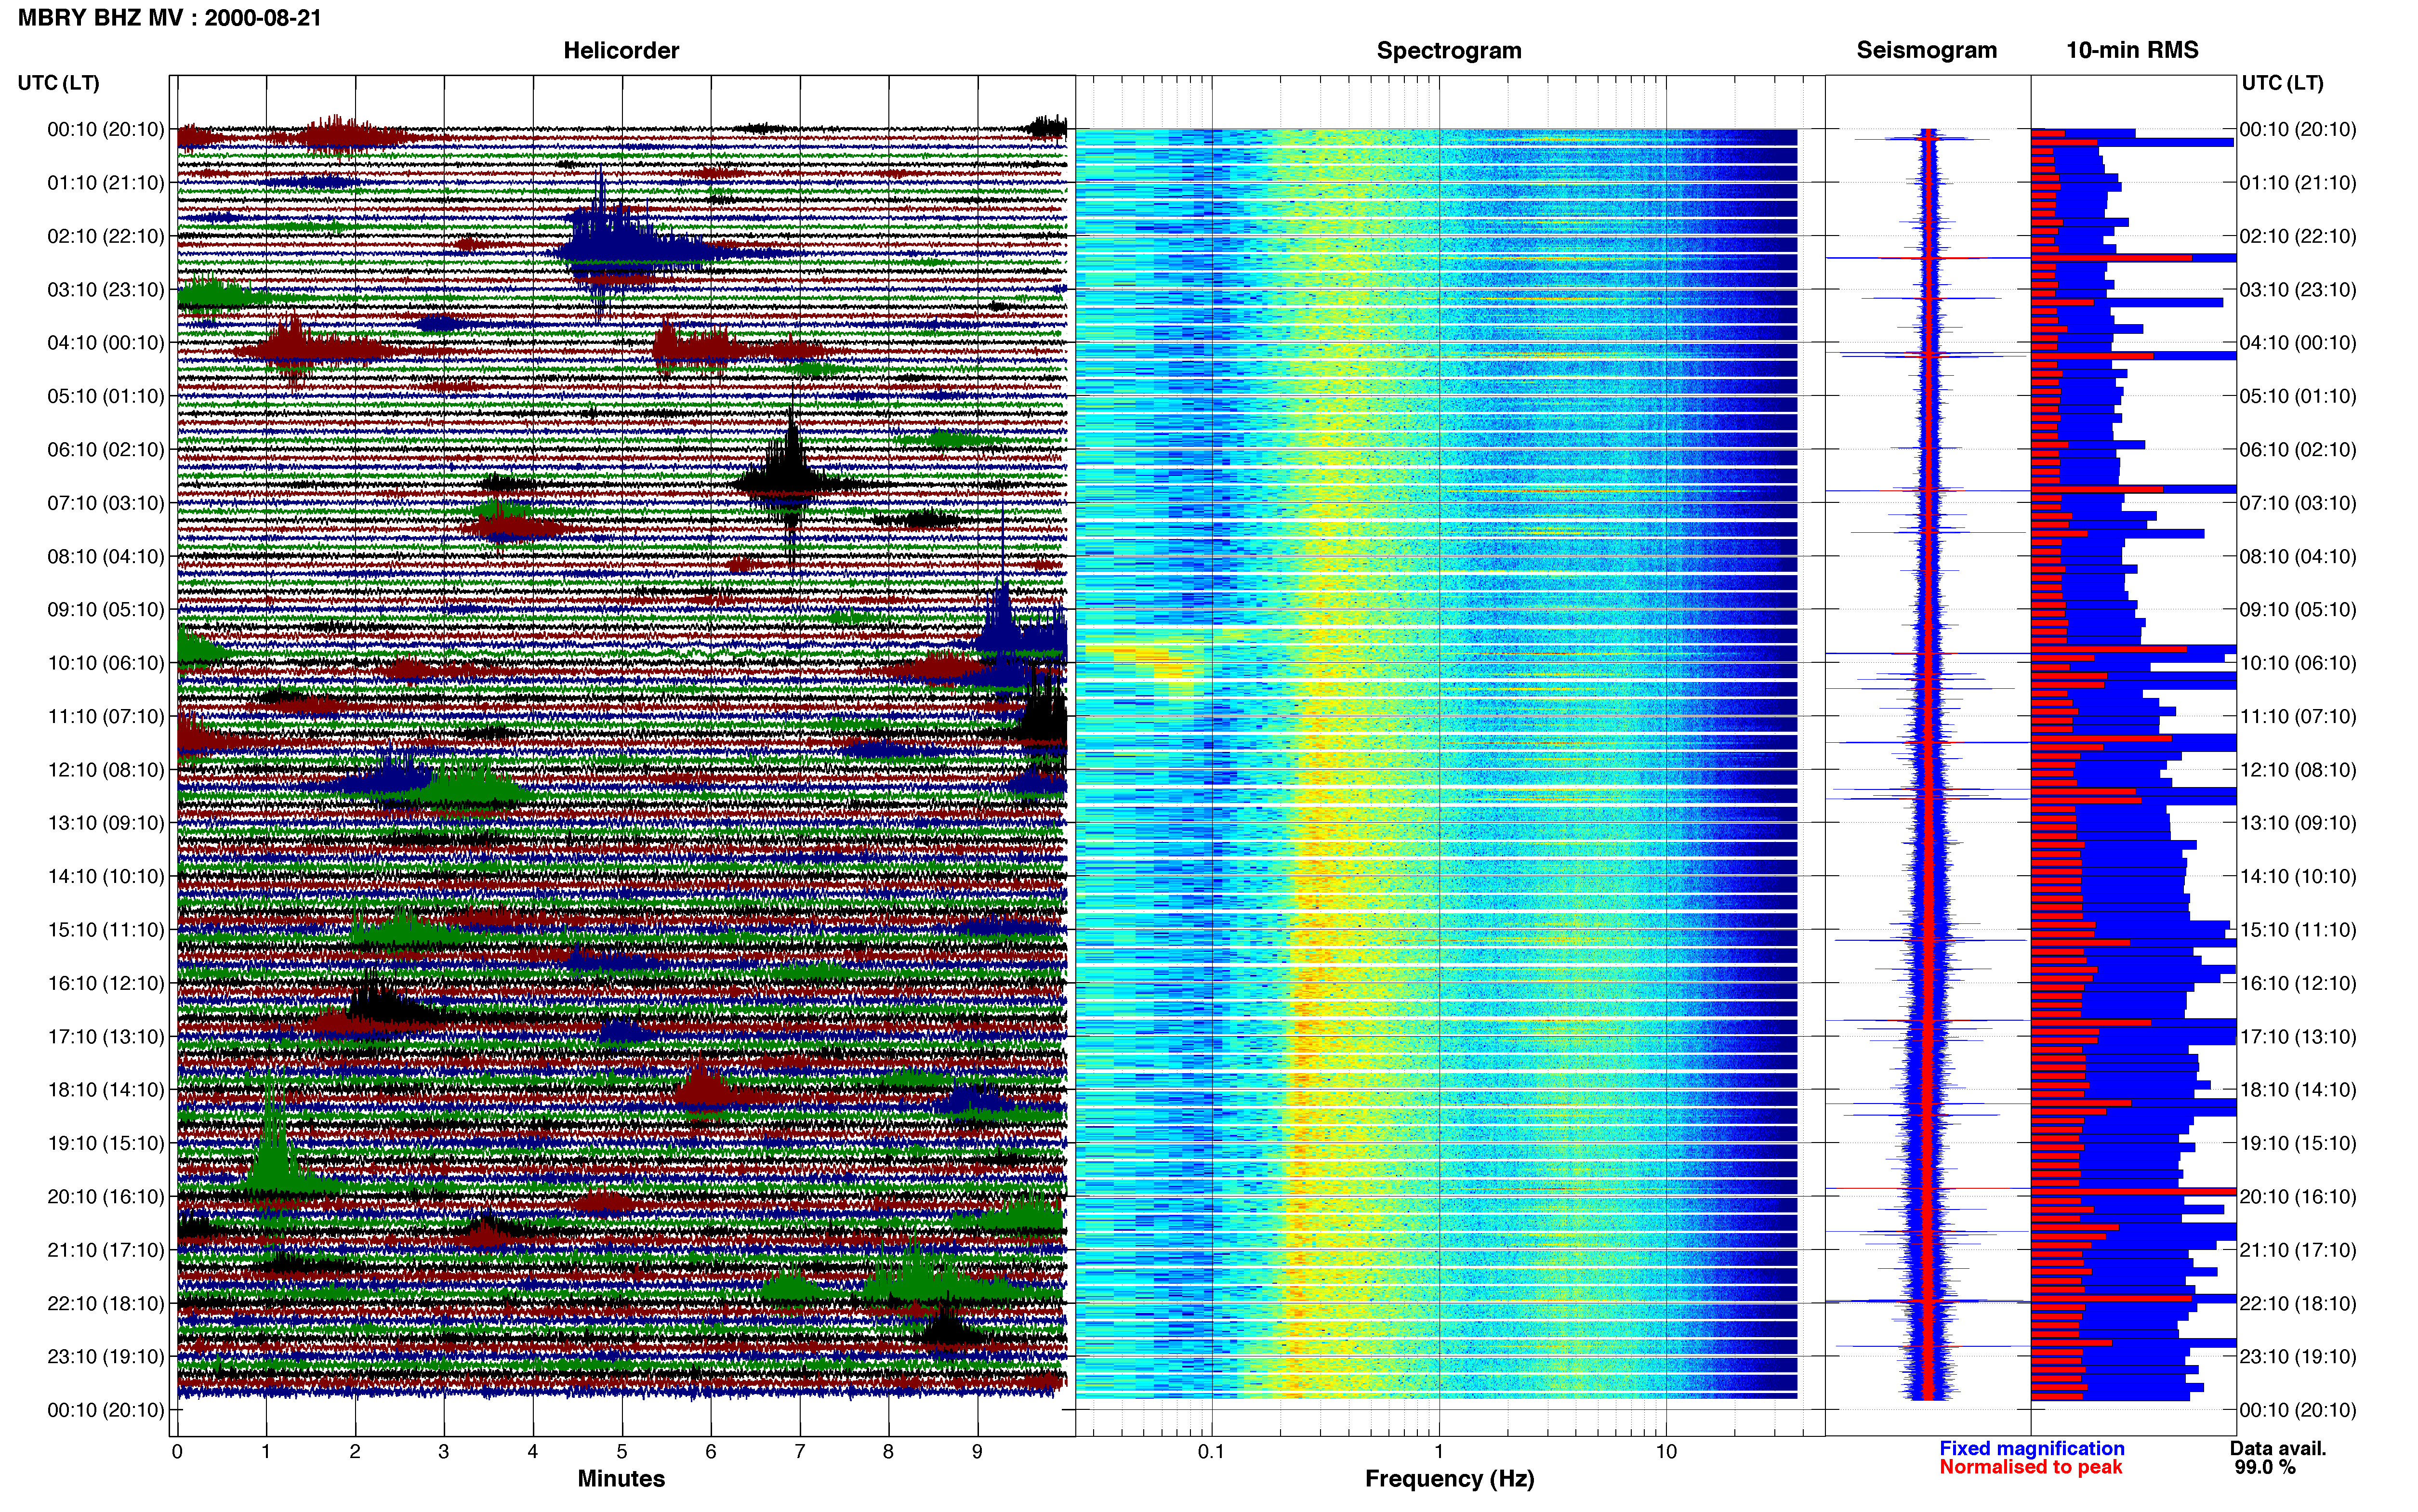Select the '99.0 %' data availability value

click(2265, 1467)
